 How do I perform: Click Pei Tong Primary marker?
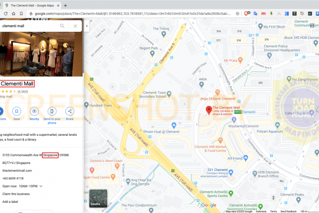pyautogui.click(x=289, y=79)
